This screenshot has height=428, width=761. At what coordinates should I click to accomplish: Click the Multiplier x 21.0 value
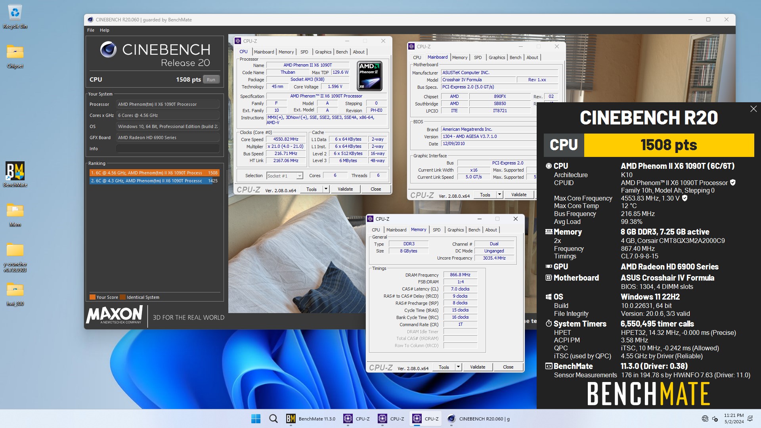coord(286,146)
